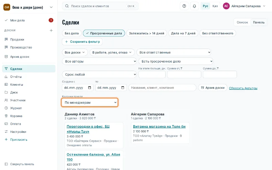Toggle the Дела на 7 дней chip
This screenshot has height=170, width=272.
[x=183, y=33]
